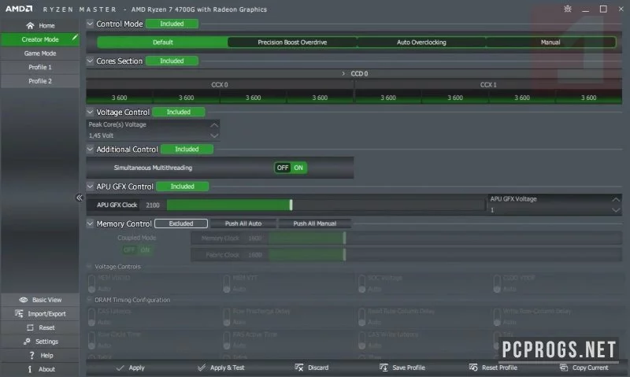The height and width of the screenshot is (377, 630).
Task: Collapse the Cores Section chevron
Action: pos(90,61)
